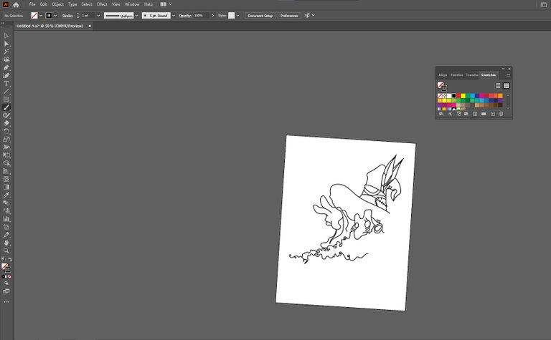Click the Opacity label link
The image size is (551, 340).
[185, 16]
